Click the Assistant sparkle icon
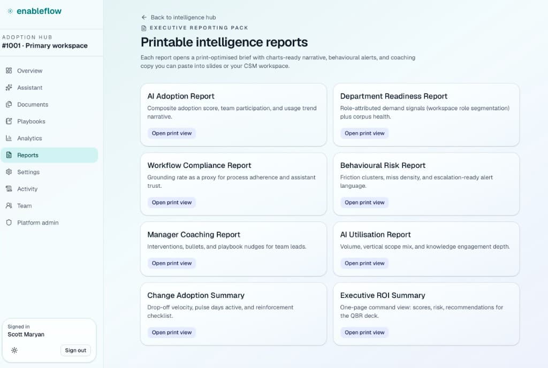 tap(9, 87)
